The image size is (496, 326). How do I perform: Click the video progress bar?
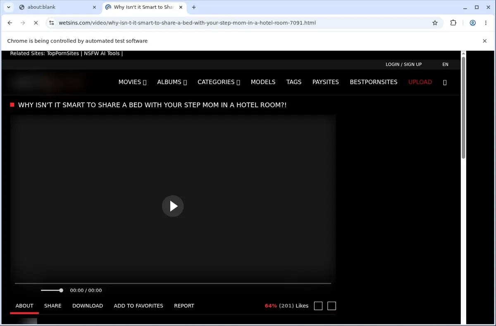coord(173,283)
